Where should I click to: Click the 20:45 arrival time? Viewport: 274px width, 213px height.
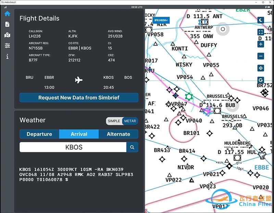tap(109, 88)
